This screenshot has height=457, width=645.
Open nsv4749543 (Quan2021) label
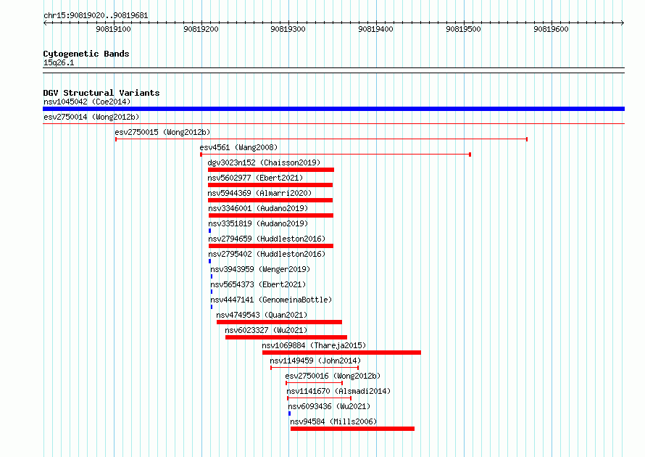point(262,315)
